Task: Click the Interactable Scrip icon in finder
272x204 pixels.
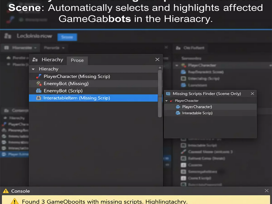Action: pyautogui.click(x=178, y=113)
